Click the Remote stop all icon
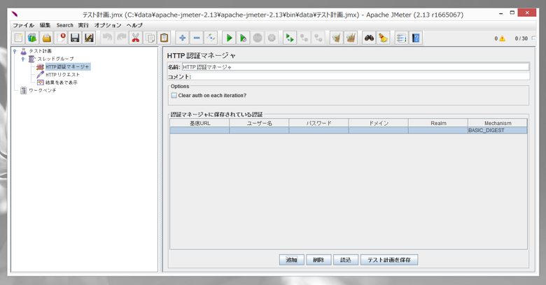Viewport: 546px width, 285px height. click(304, 38)
